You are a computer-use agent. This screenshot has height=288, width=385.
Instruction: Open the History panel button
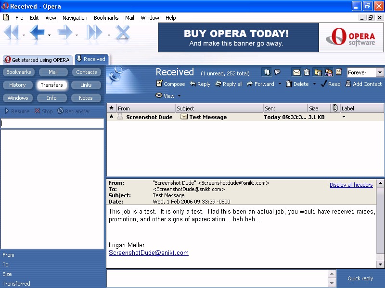click(x=17, y=85)
